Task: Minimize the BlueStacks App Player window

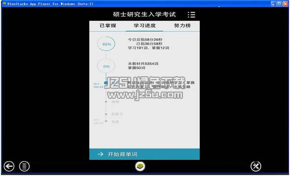Action: [273, 4]
